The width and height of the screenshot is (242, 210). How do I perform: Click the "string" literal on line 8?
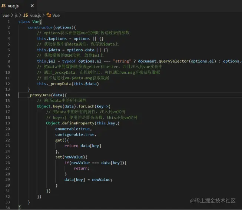click(x=122, y=61)
